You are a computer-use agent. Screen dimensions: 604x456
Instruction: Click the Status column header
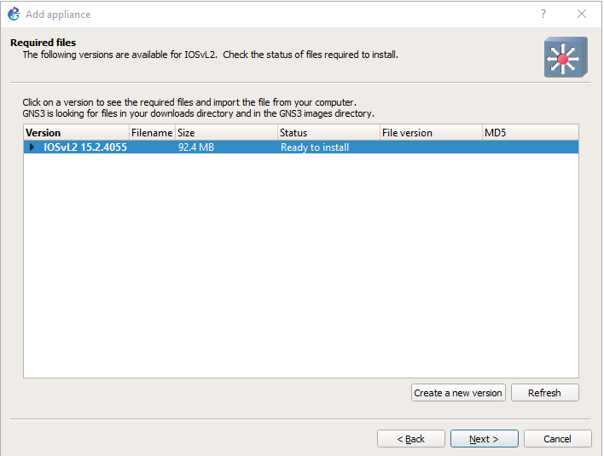[x=328, y=133]
